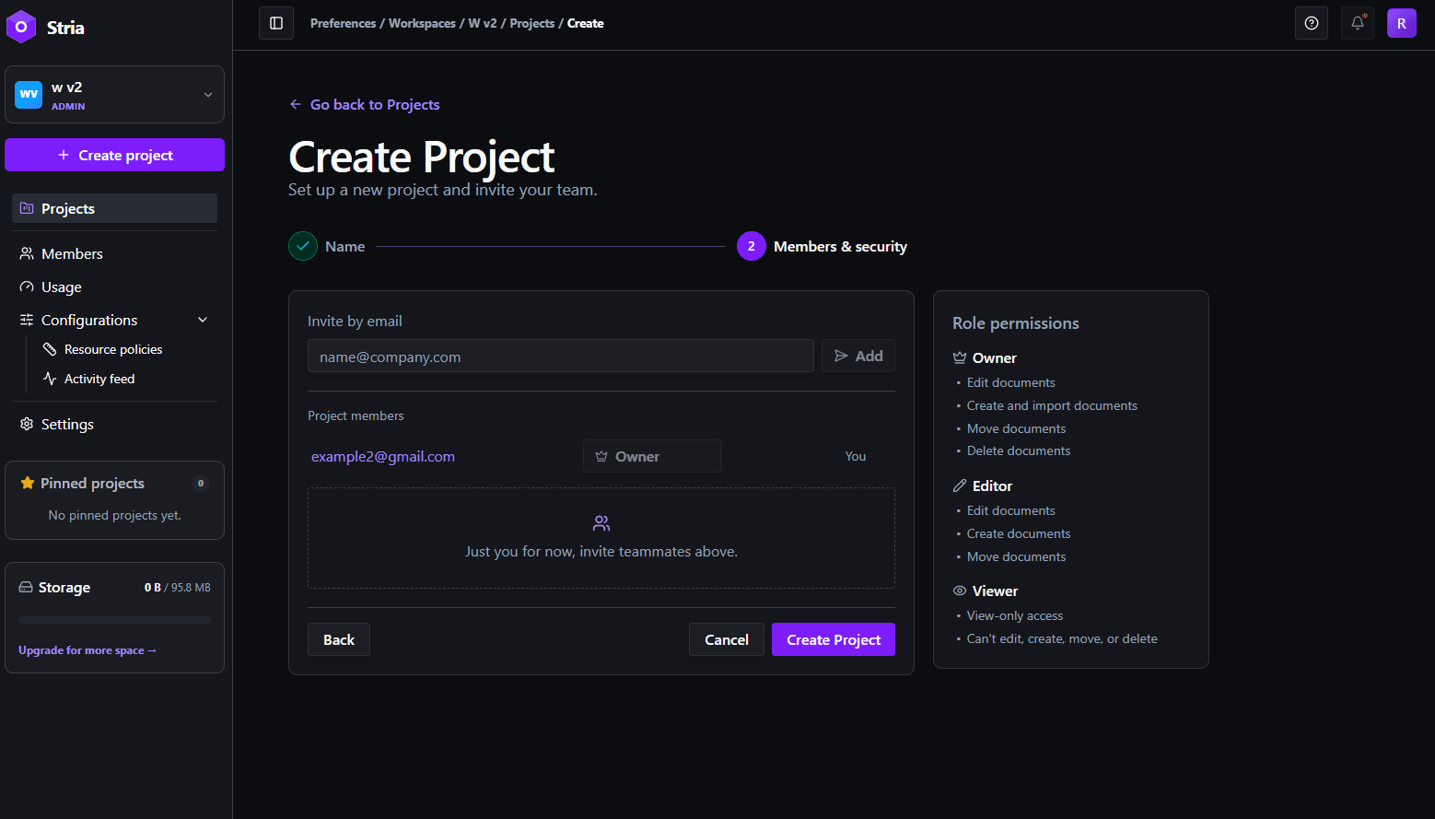Viewport: 1435px width, 819px height.
Task: Click the '0 B / 95.8 MB' storage value
Action: click(178, 587)
